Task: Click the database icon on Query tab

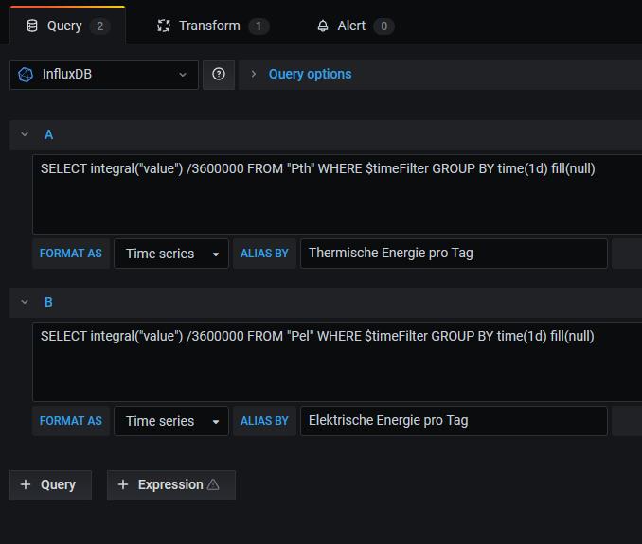Action: tap(32, 26)
